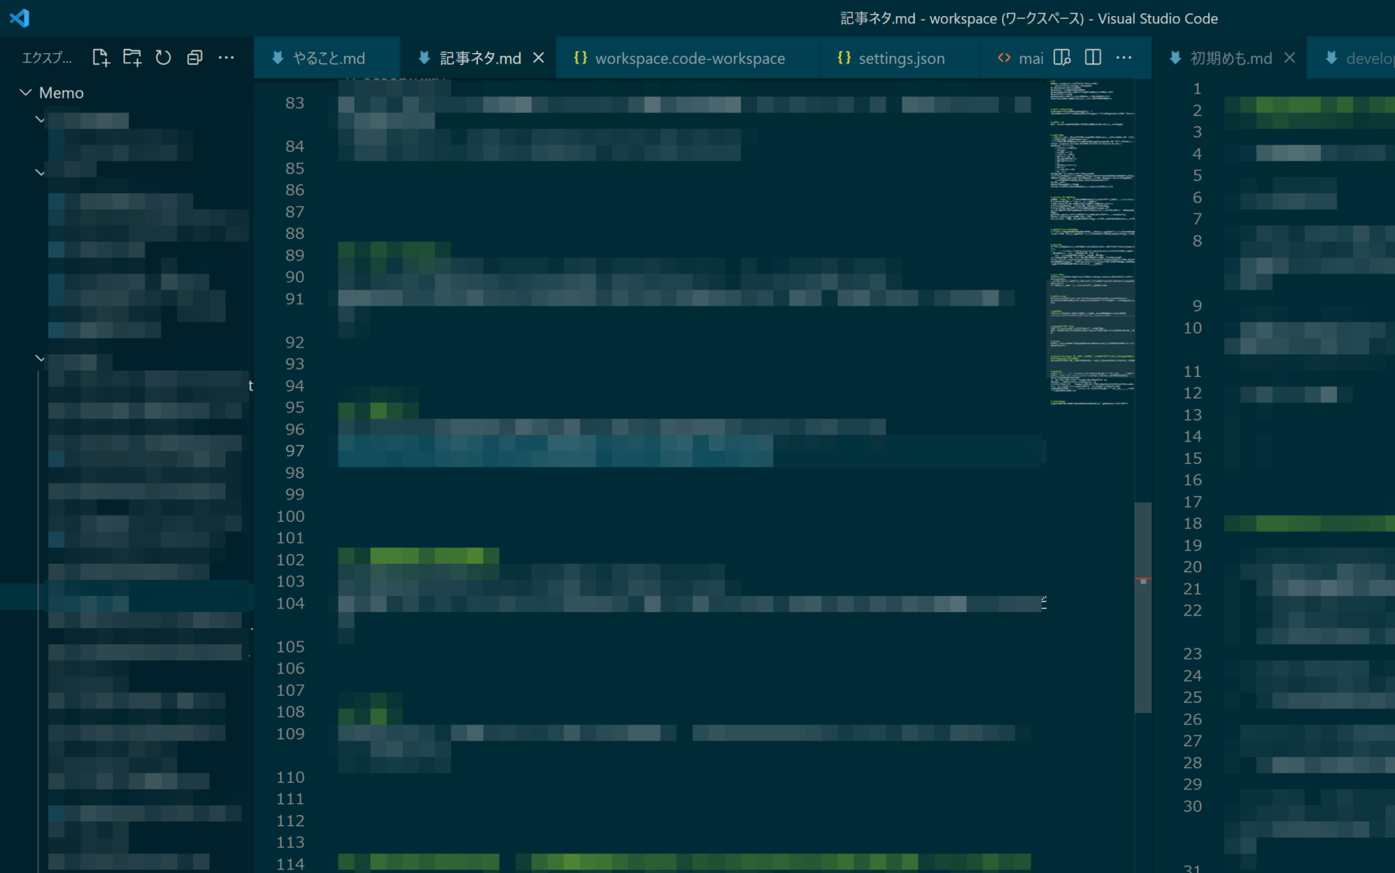The height and width of the screenshot is (873, 1395).
Task: Open markdown preview to the side
Action: click(x=1062, y=58)
